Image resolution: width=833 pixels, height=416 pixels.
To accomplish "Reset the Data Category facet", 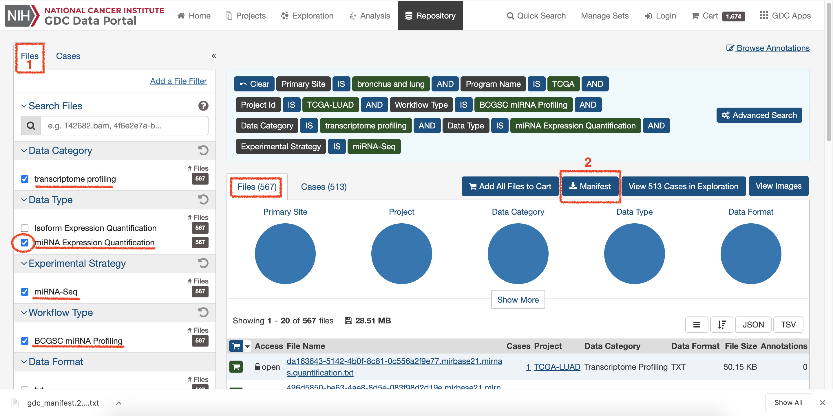I will click(203, 150).
